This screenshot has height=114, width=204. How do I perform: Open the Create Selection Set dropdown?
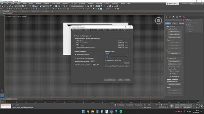point(77,6)
